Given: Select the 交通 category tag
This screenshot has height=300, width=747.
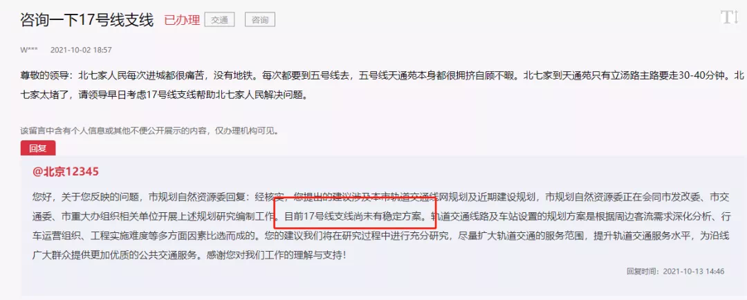Looking at the screenshot, I should tap(220, 20).
